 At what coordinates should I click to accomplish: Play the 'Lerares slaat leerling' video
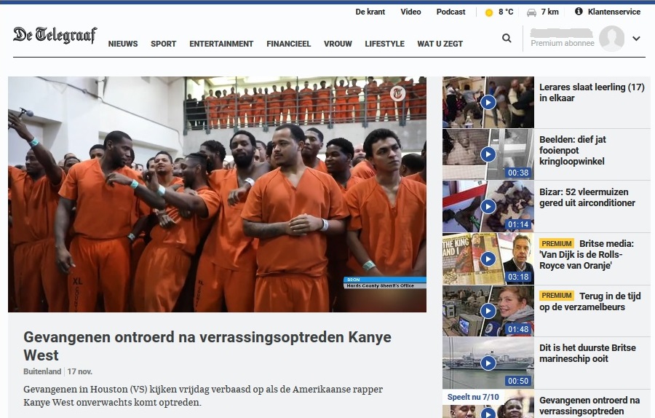[x=488, y=102]
